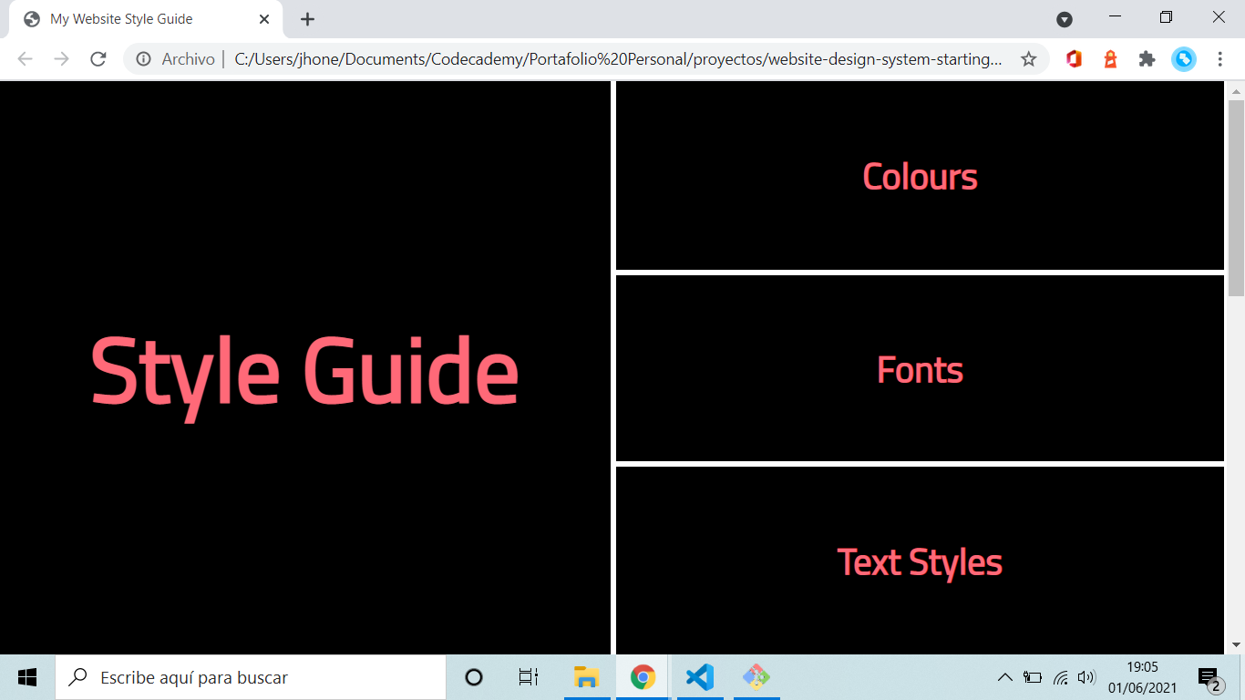The image size is (1245, 700).
Task: Click the battery status tray icon
Action: click(1033, 677)
